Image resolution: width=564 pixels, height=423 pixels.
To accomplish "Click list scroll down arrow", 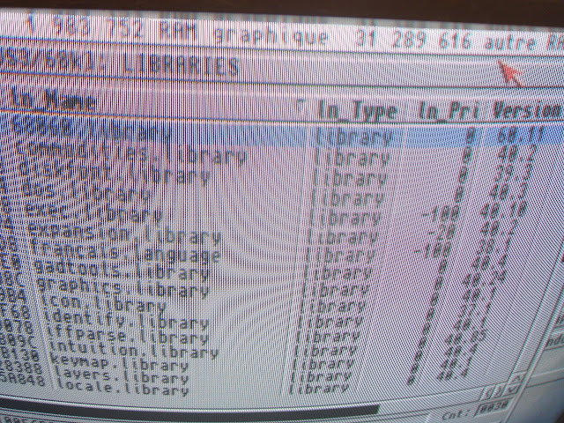I will click(512, 389).
